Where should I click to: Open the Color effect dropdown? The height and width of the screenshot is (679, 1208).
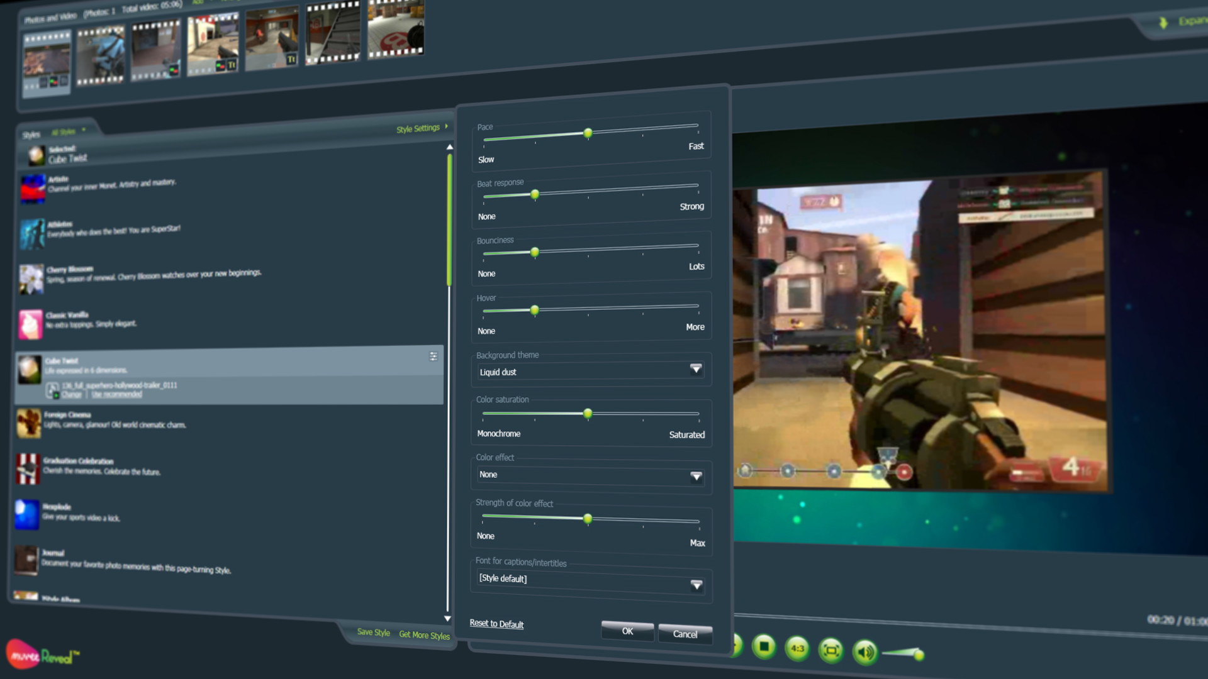coord(696,477)
